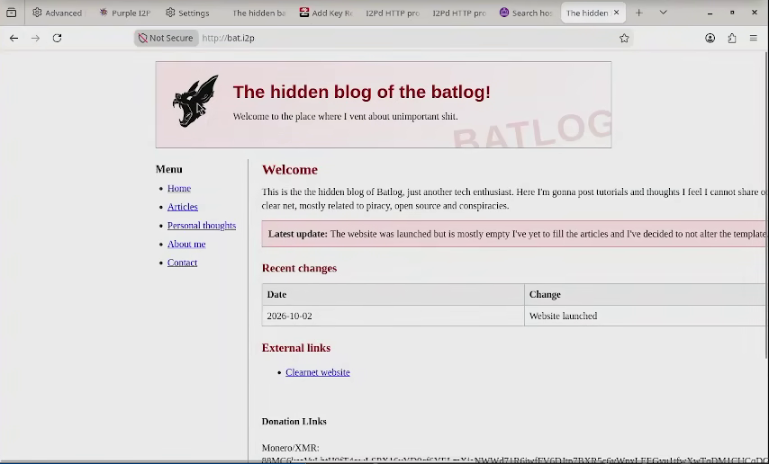Go back with the back arrow
This screenshot has width=769, height=464.
point(14,38)
